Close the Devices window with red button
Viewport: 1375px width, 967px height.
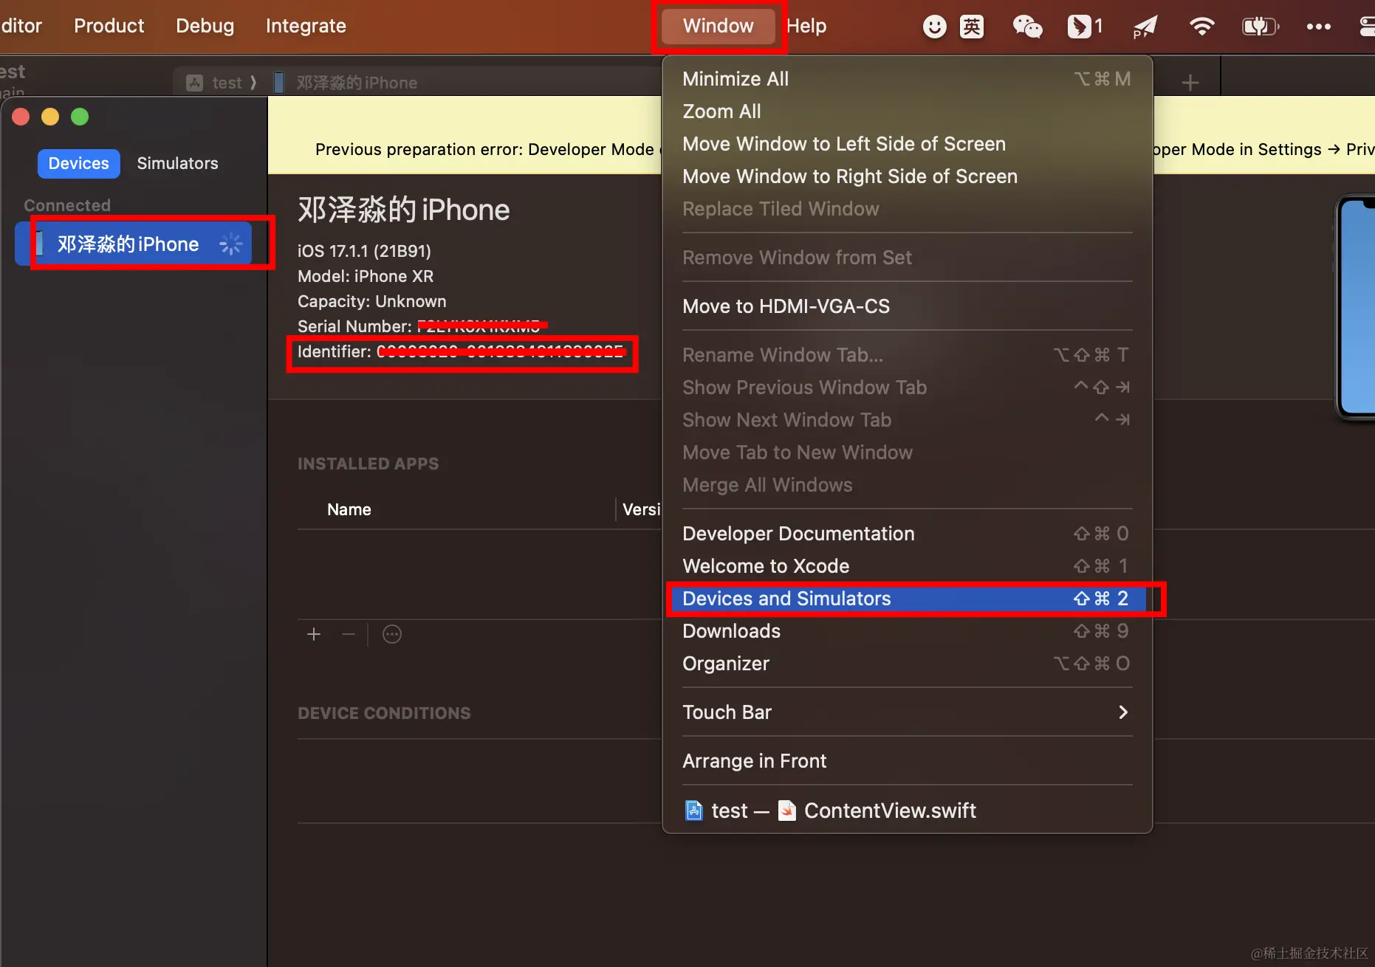tap(21, 117)
